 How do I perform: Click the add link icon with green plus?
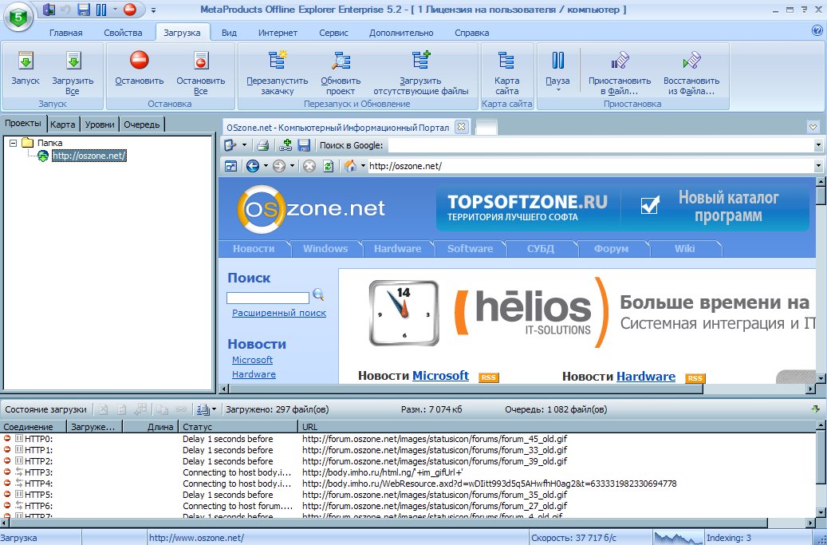pyautogui.click(x=286, y=145)
